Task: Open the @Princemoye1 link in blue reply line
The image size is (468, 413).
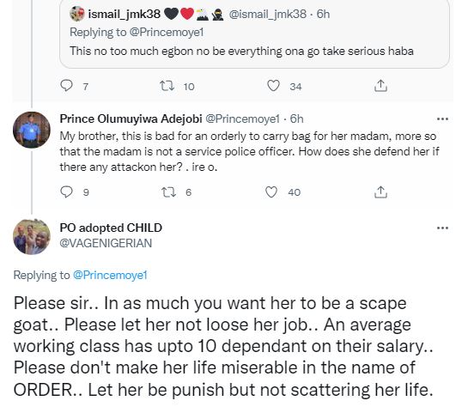Action: click(110, 275)
